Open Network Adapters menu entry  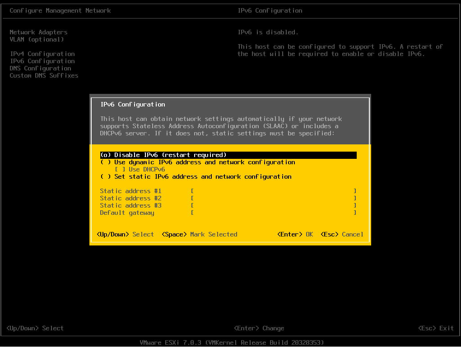(x=38, y=32)
